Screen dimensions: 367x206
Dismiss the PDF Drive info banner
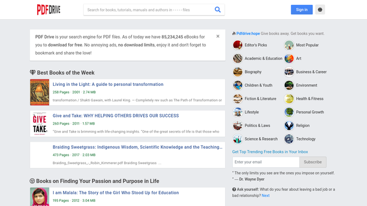click(218, 36)
